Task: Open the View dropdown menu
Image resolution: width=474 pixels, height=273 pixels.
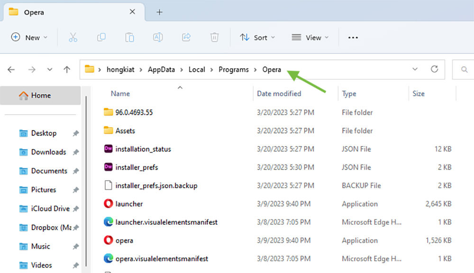Action: point(310,37)
